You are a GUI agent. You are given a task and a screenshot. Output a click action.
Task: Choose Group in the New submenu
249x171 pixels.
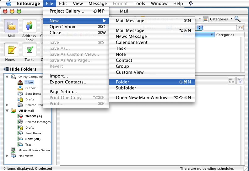click(x=152, y=66)
